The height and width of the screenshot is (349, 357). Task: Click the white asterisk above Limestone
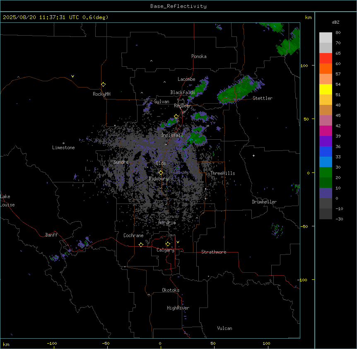pos(63,143)
